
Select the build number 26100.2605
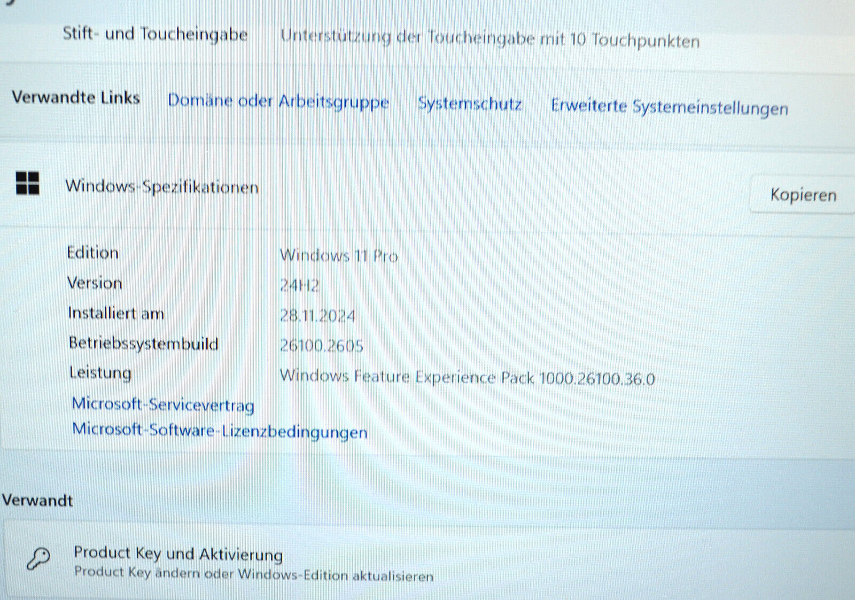click(x=321, y=346)
